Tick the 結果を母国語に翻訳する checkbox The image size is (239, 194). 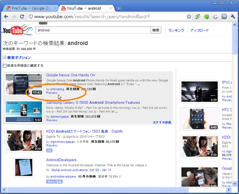point(5,66)
